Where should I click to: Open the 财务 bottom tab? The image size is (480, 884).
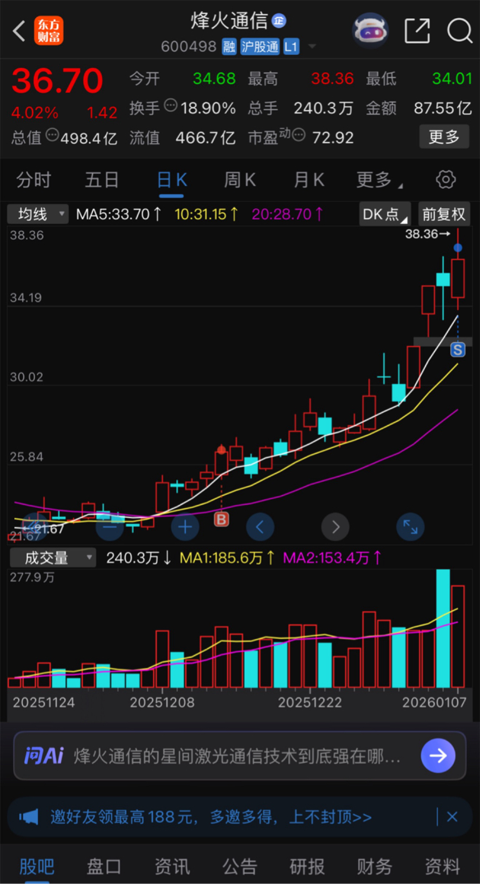click(374, 866)
